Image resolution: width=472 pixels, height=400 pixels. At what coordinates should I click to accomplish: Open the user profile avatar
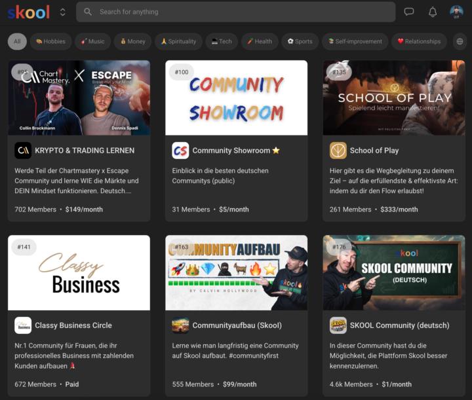tap(456, 12)
